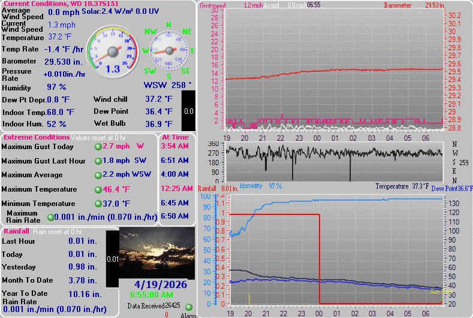Click the Maximum Rain Rate green indicator
This screenshot has width=473, height=318.
(50, 217)
